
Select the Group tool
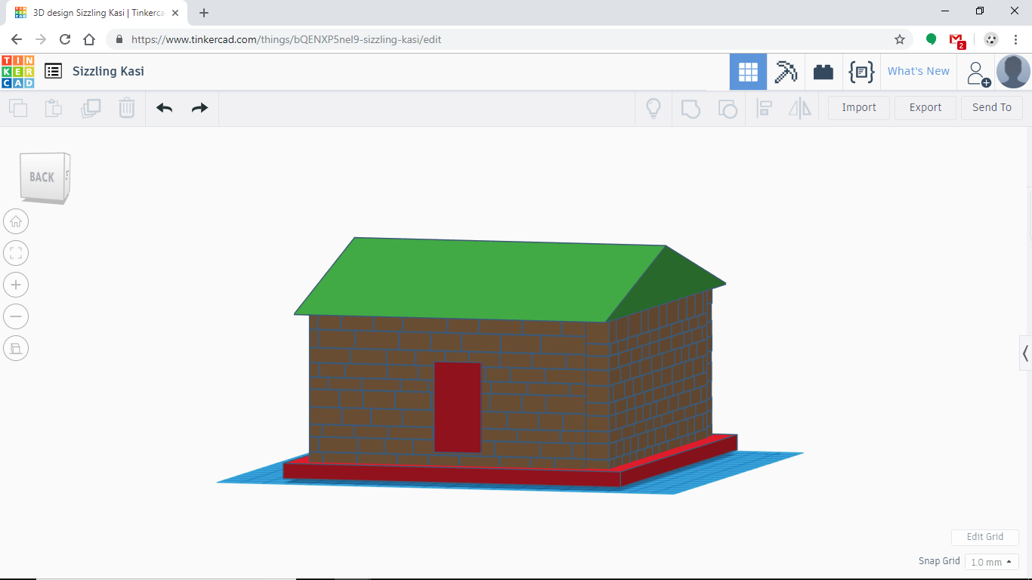click(690, 108)
